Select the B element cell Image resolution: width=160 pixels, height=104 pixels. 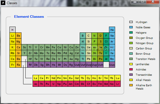point(83,35)
